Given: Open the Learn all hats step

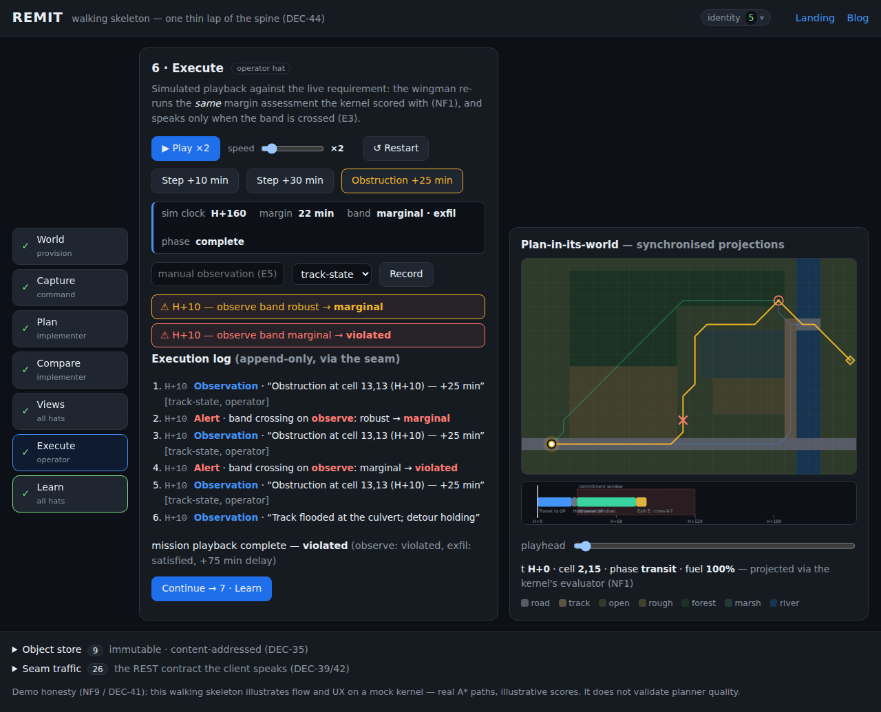Looking at the screenshot, I should point(70,494).
